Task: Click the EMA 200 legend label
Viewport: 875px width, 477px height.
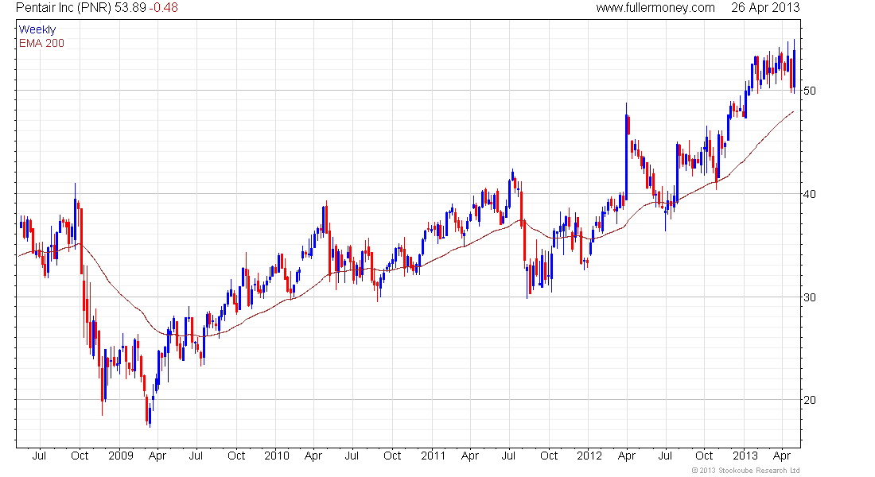Action: (x=41, y=43)
